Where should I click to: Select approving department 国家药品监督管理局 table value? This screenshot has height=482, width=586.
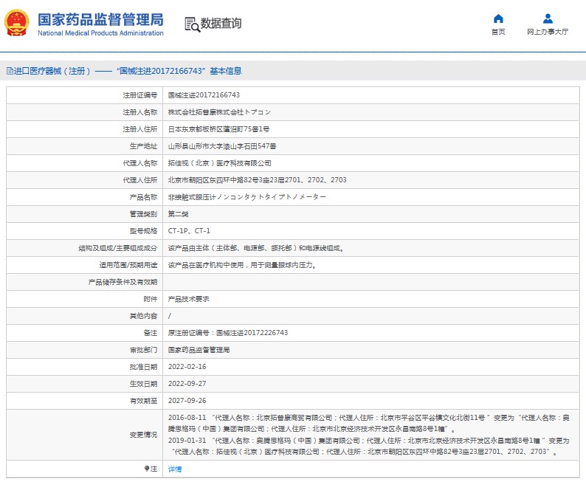click(199, 350)
